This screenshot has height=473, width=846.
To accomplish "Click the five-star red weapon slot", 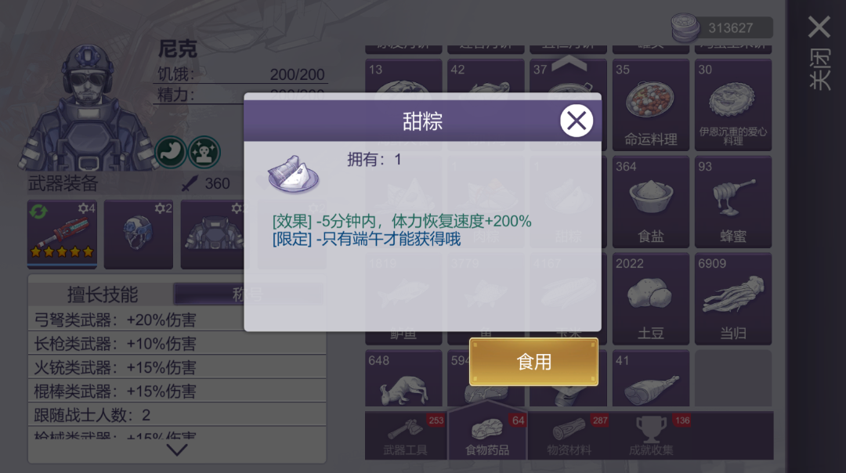I will coord(62,234).
